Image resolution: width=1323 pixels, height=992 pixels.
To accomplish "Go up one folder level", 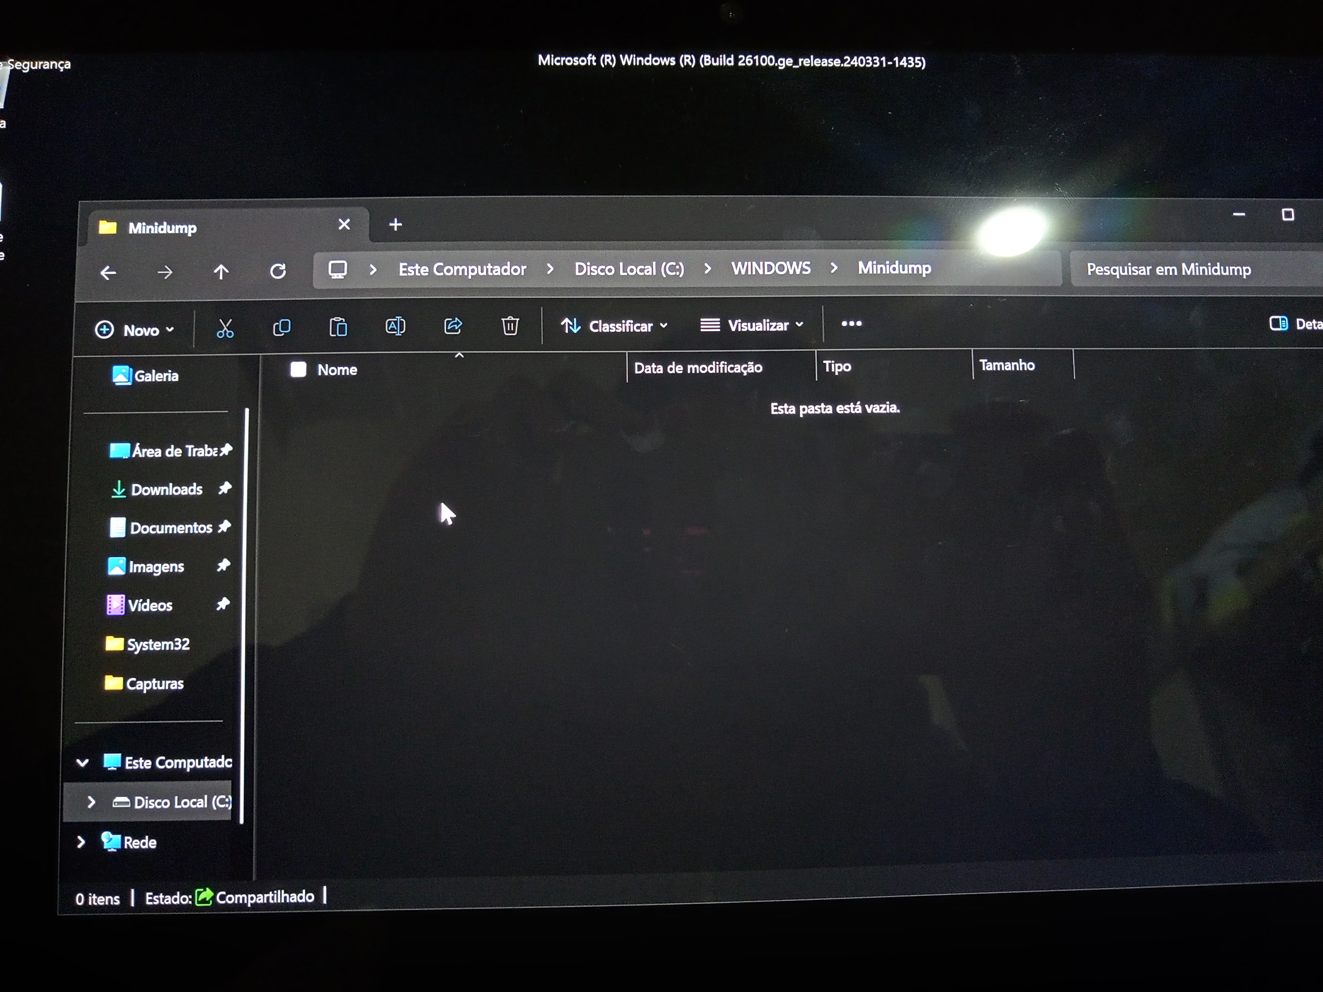I will click(x=221, y=272).
